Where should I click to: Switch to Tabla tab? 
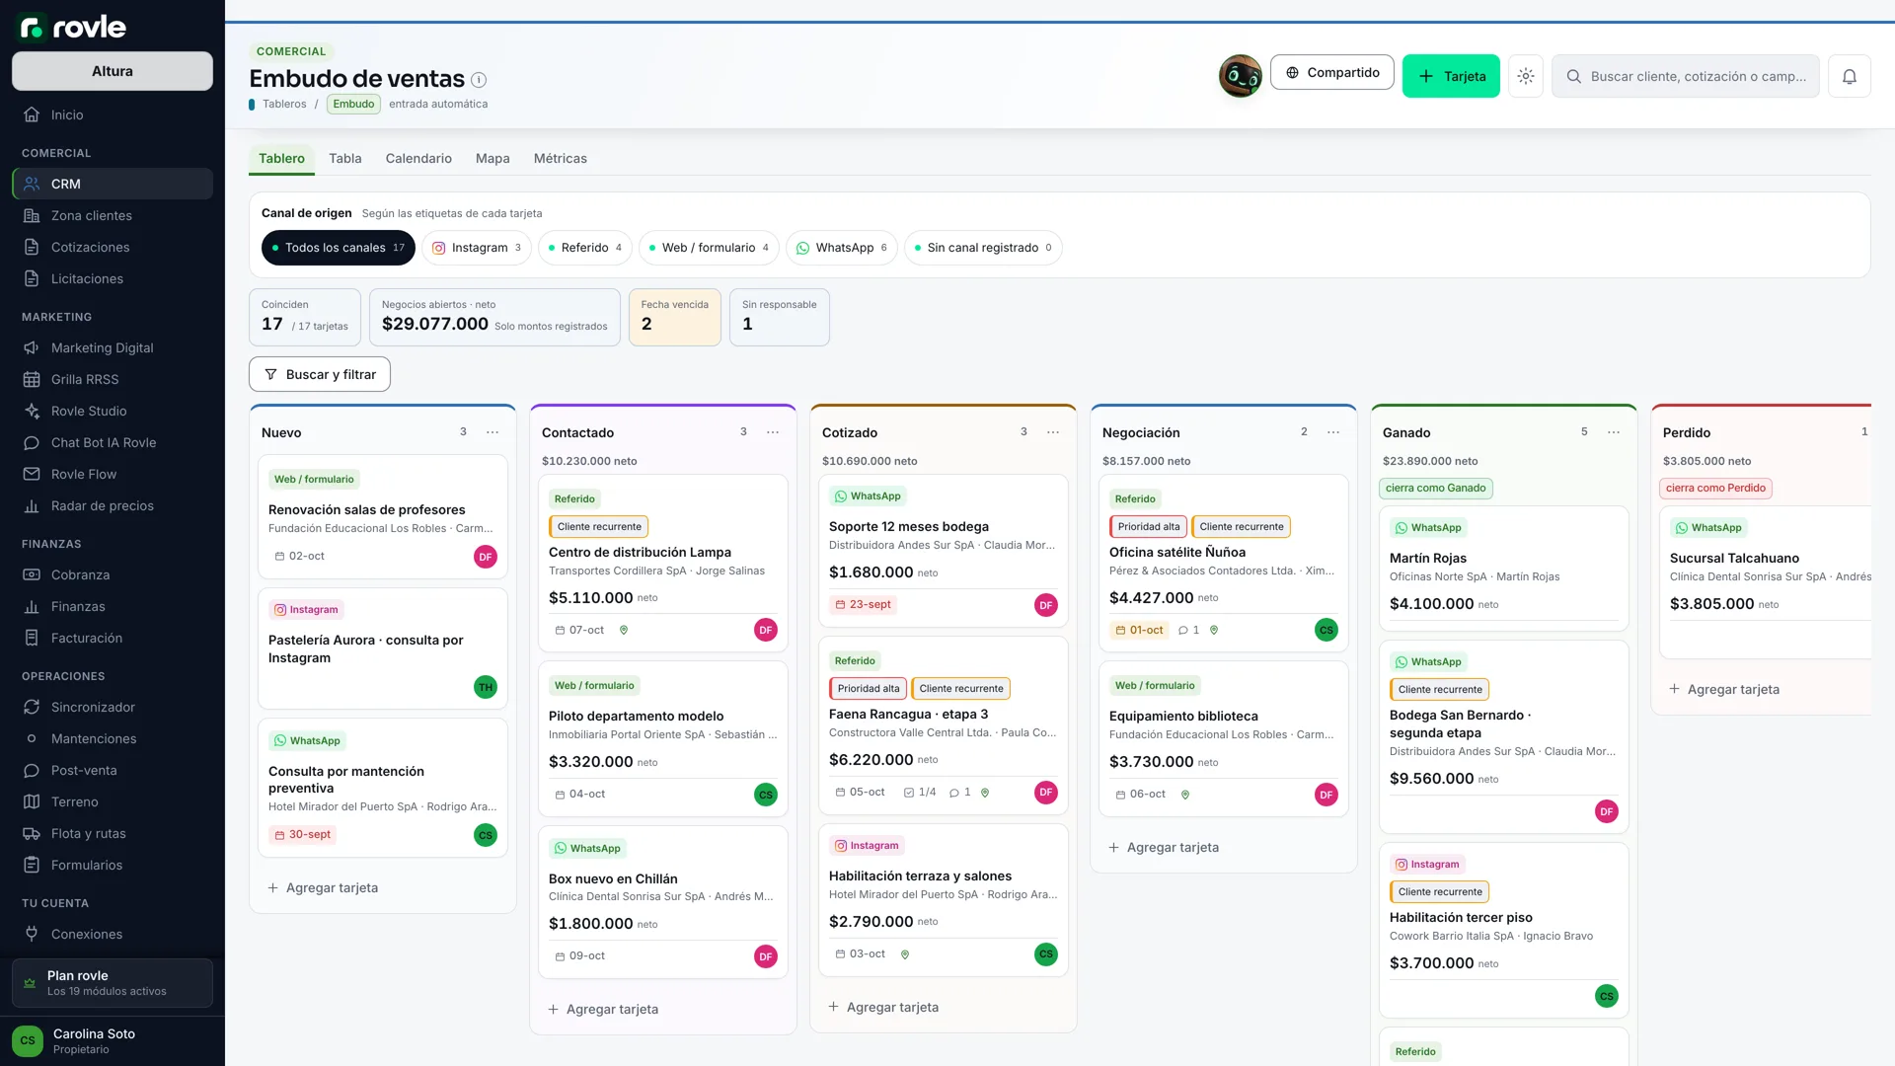[345, 159]
